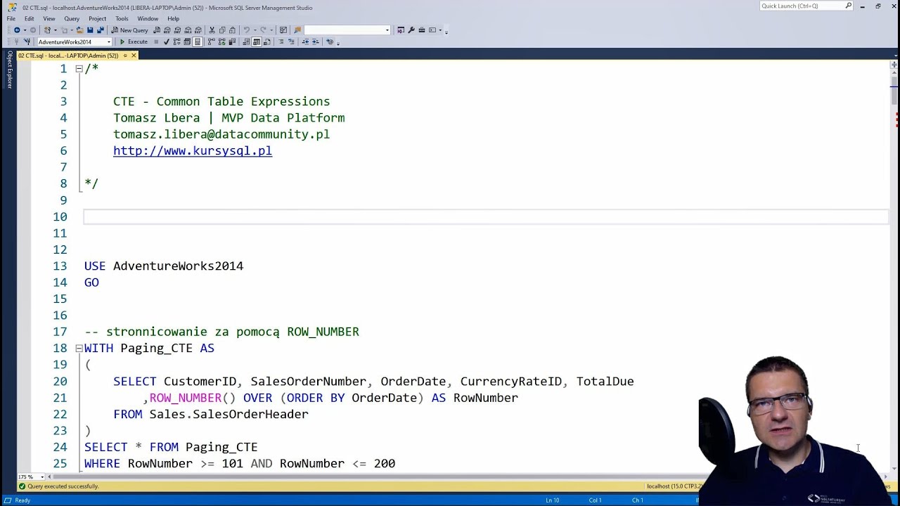
Task: Collapse the comment block at line 1
Action: click(x=79, y=68)
